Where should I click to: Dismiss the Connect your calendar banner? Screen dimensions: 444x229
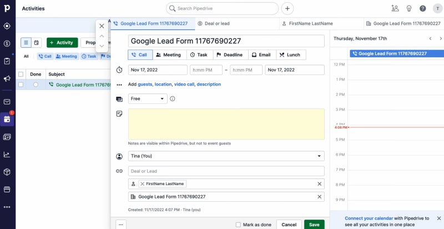click(439, 218)
